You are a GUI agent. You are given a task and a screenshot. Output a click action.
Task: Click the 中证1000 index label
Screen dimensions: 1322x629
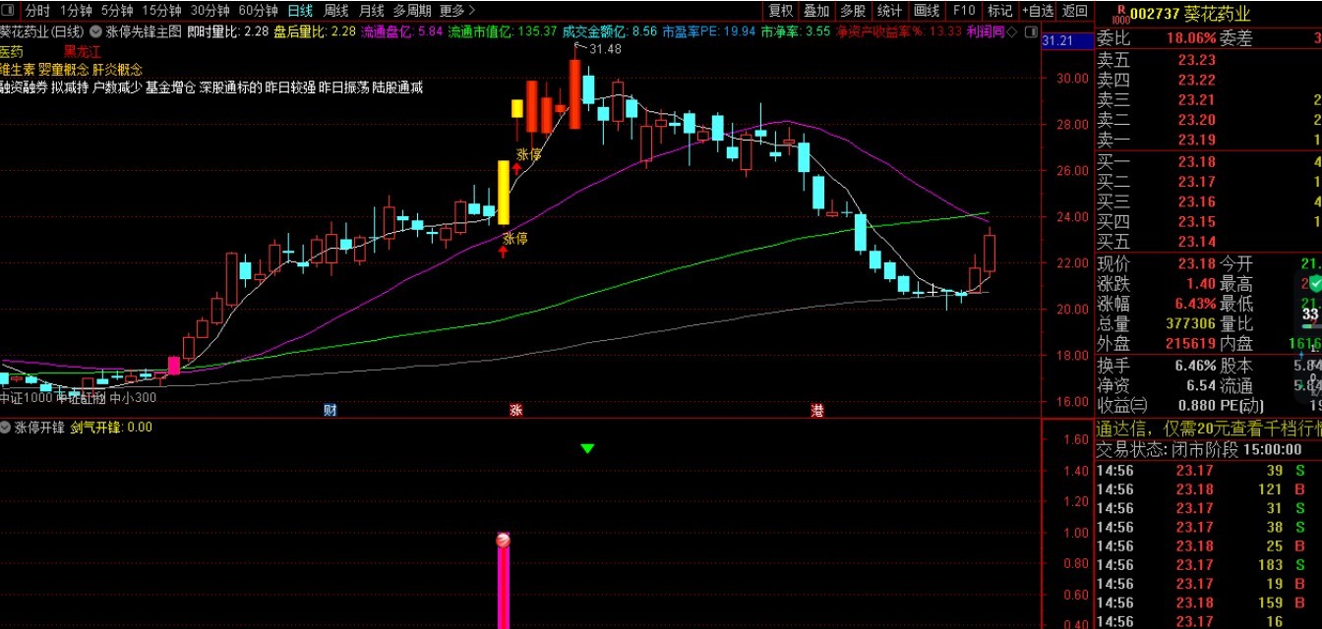27,398
